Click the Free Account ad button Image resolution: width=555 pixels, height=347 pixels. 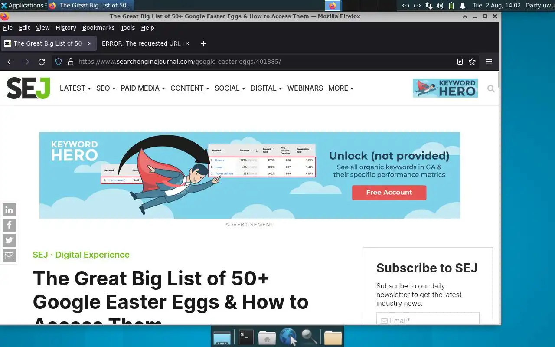coord(389,193)
